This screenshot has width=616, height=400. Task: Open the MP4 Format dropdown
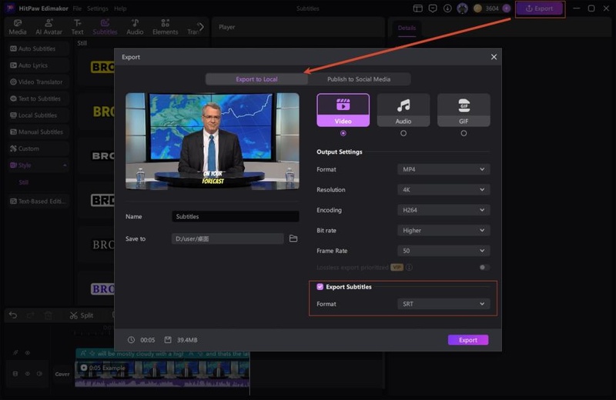[444, 169]
